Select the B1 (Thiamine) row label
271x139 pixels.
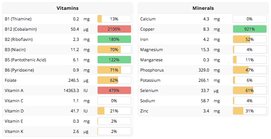18,19
